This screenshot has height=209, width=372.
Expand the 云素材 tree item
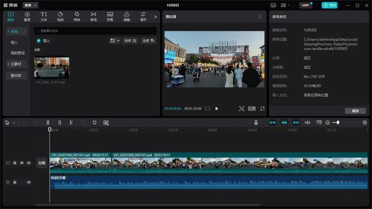click(x=16, y=64)
